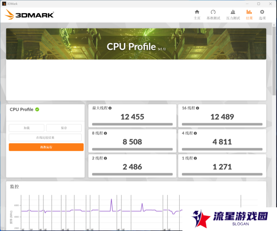Click progress bar under score 1 271
The height and width of the screenshot is (231, 277).
click(222, 174)
